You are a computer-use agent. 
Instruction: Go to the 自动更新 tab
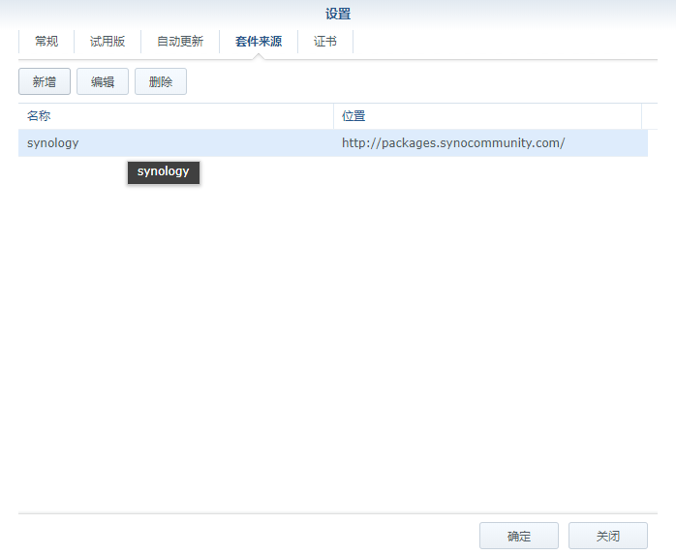coord(180,42)
